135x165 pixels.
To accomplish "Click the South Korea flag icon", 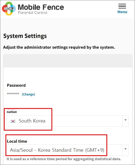I will coord(13,121).
